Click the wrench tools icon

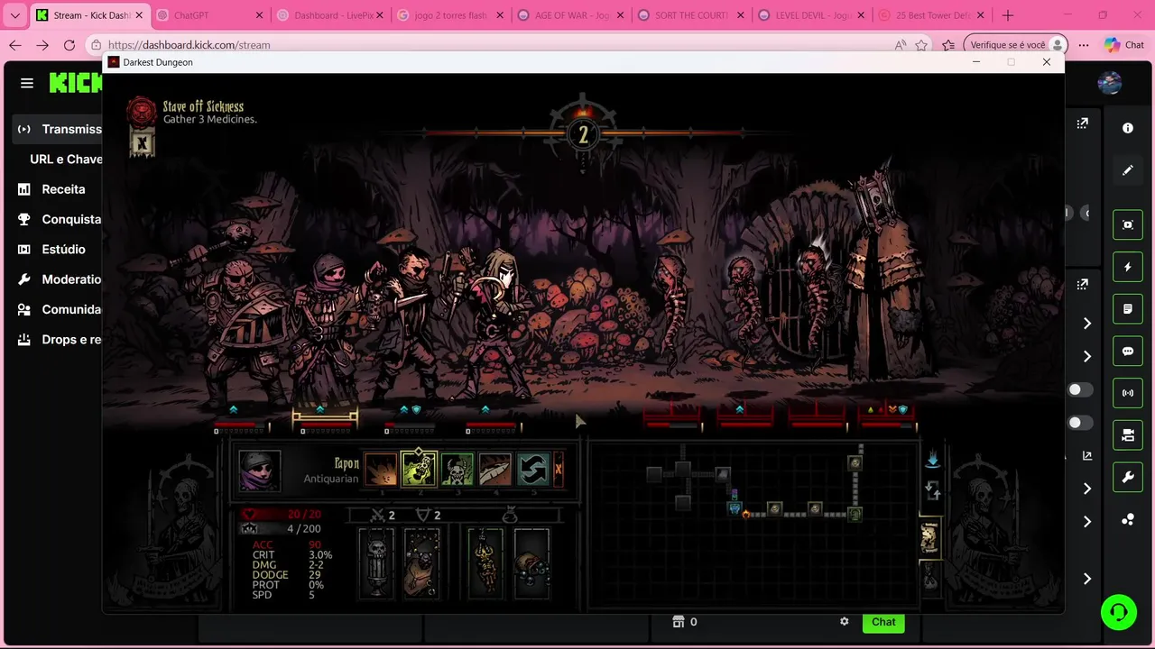(x=1128, y=478)
